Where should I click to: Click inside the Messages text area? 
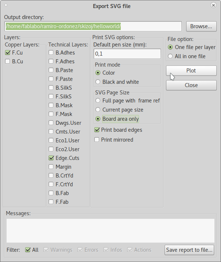(x=110, y=231)
